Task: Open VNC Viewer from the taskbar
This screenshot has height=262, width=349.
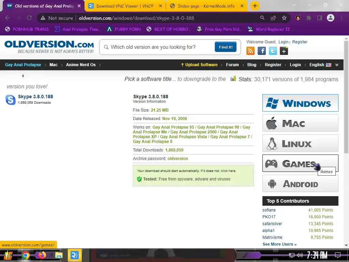Action: point(75,255)
